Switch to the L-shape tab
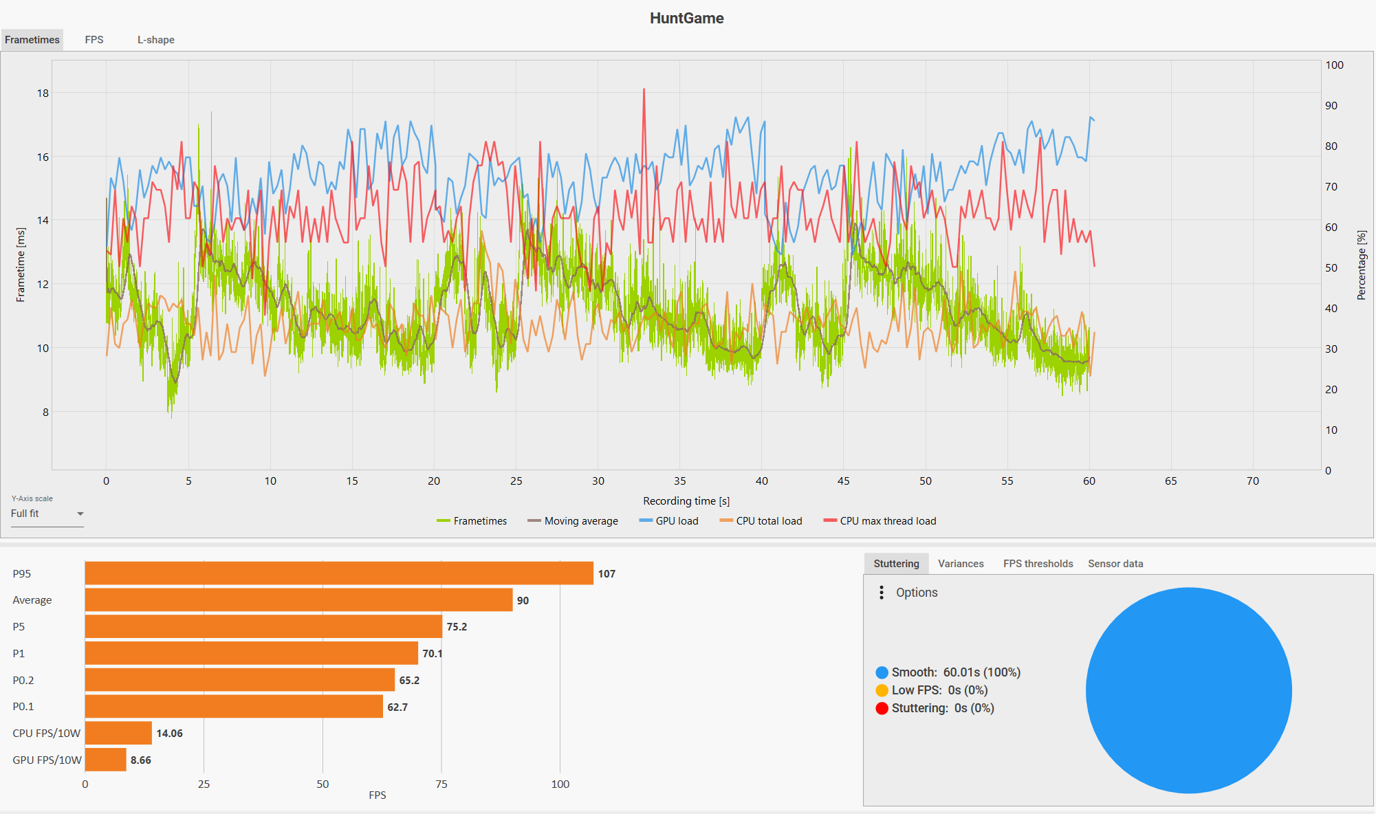This screenshot has width=1376, height=814. pos(155,40)
